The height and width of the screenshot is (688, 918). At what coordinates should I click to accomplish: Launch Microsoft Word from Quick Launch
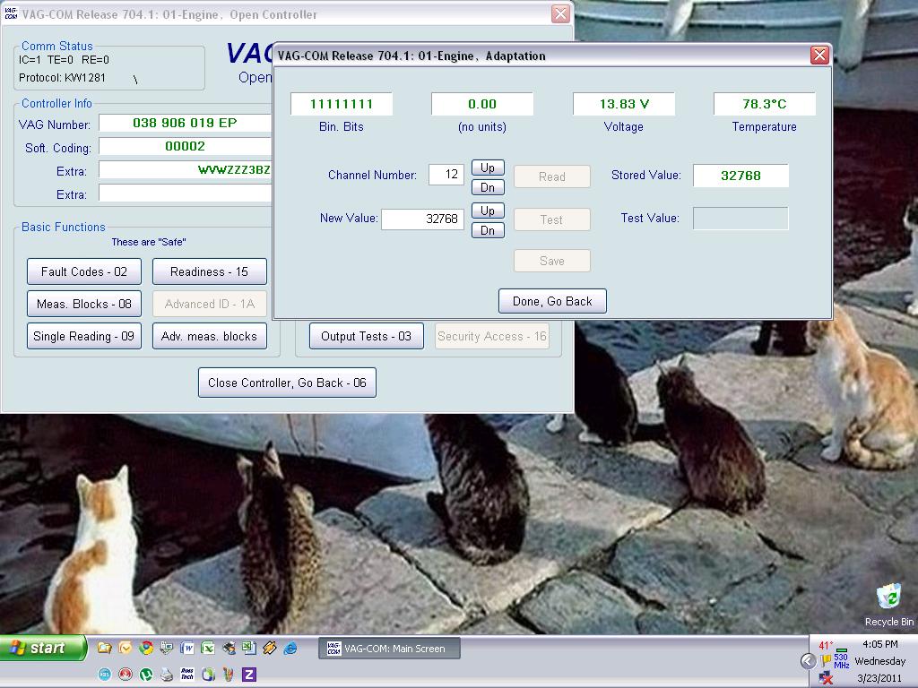coord(186,648)
